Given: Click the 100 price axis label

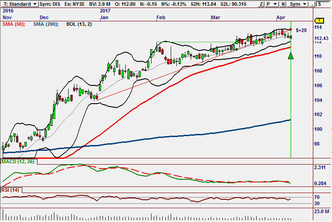Looking at the screenshot, I should point(318,129).
